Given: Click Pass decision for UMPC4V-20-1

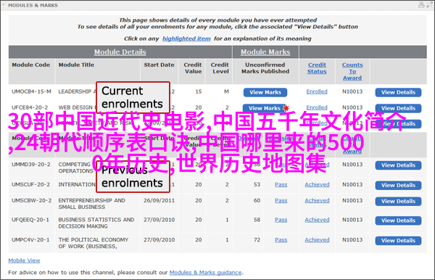Looking at the screenshot, I should click(x=281, y=240).
